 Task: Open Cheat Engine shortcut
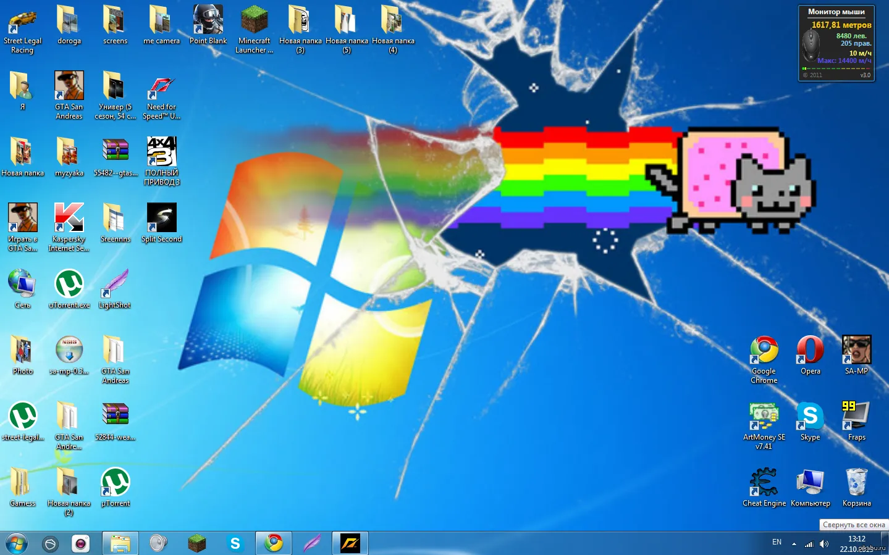pos(764,487)
